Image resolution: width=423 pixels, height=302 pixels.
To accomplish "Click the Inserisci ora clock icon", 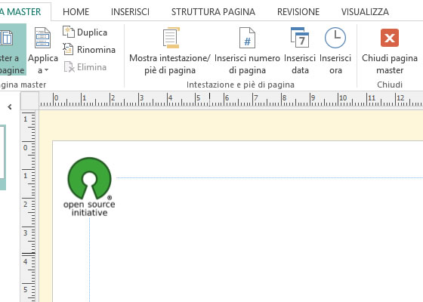I will coord(335,38).
